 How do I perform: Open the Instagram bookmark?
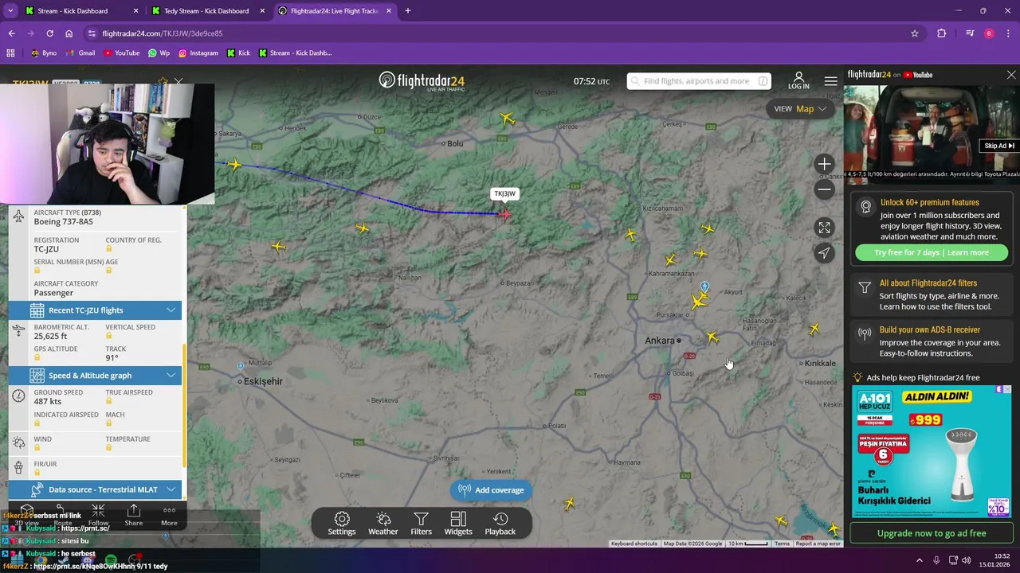point(198,53)
